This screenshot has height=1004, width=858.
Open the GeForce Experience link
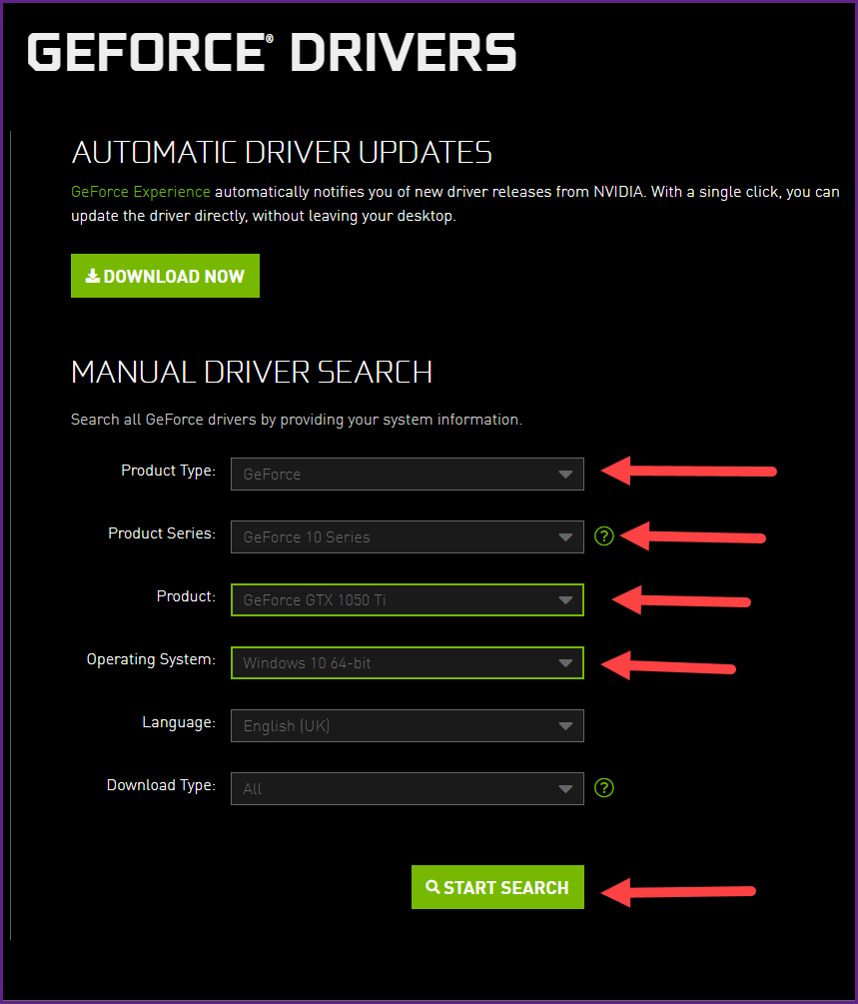[x=140, y=192]
